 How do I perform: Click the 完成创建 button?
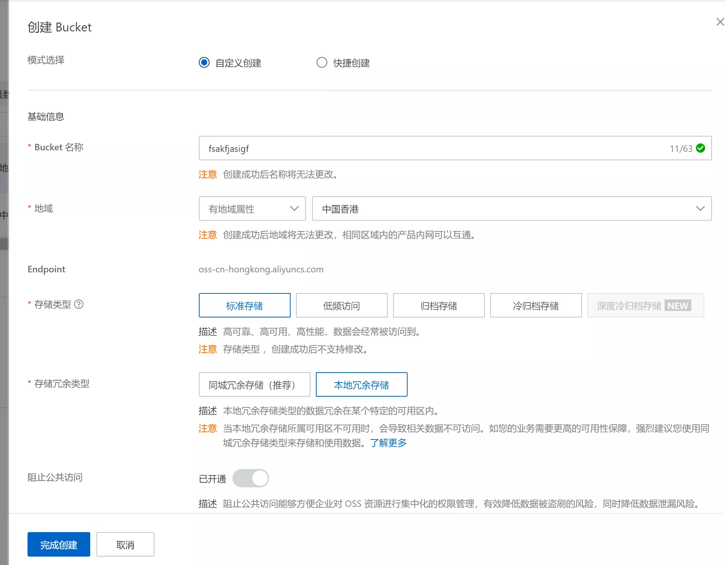point(59,544)
